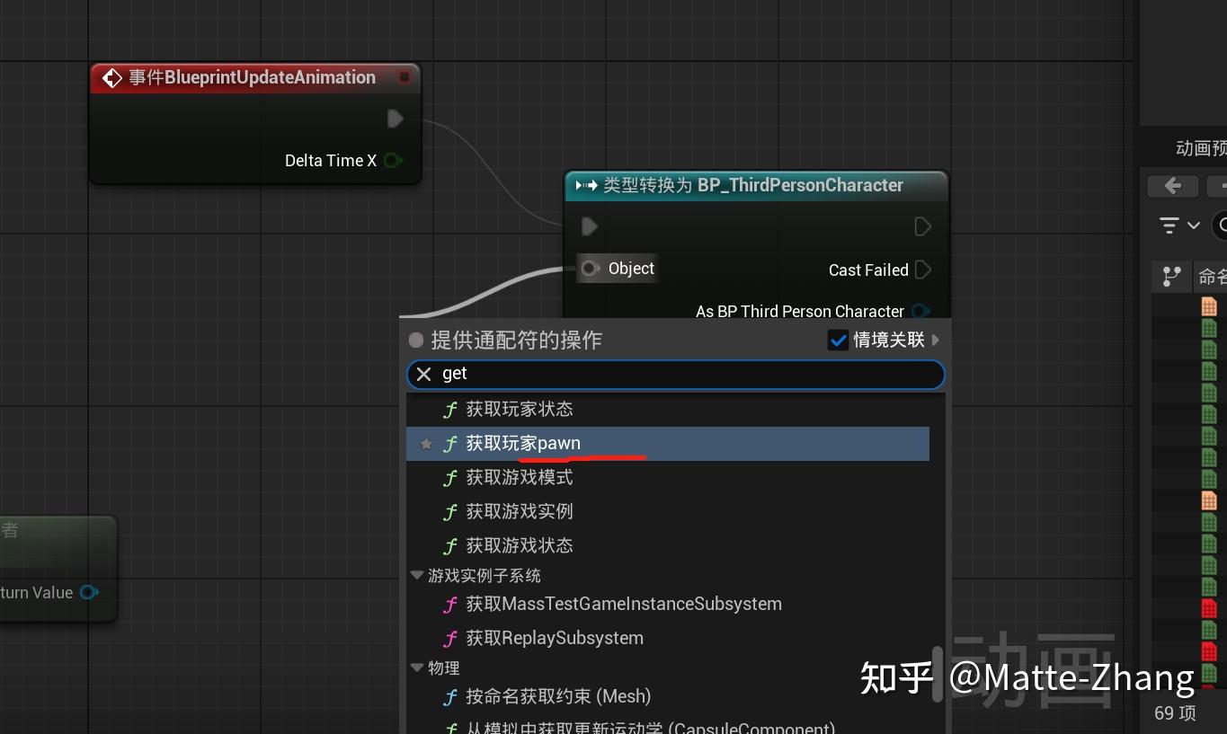Click the hierarchy icon left of the 命名 column

tap(1171, 277)
